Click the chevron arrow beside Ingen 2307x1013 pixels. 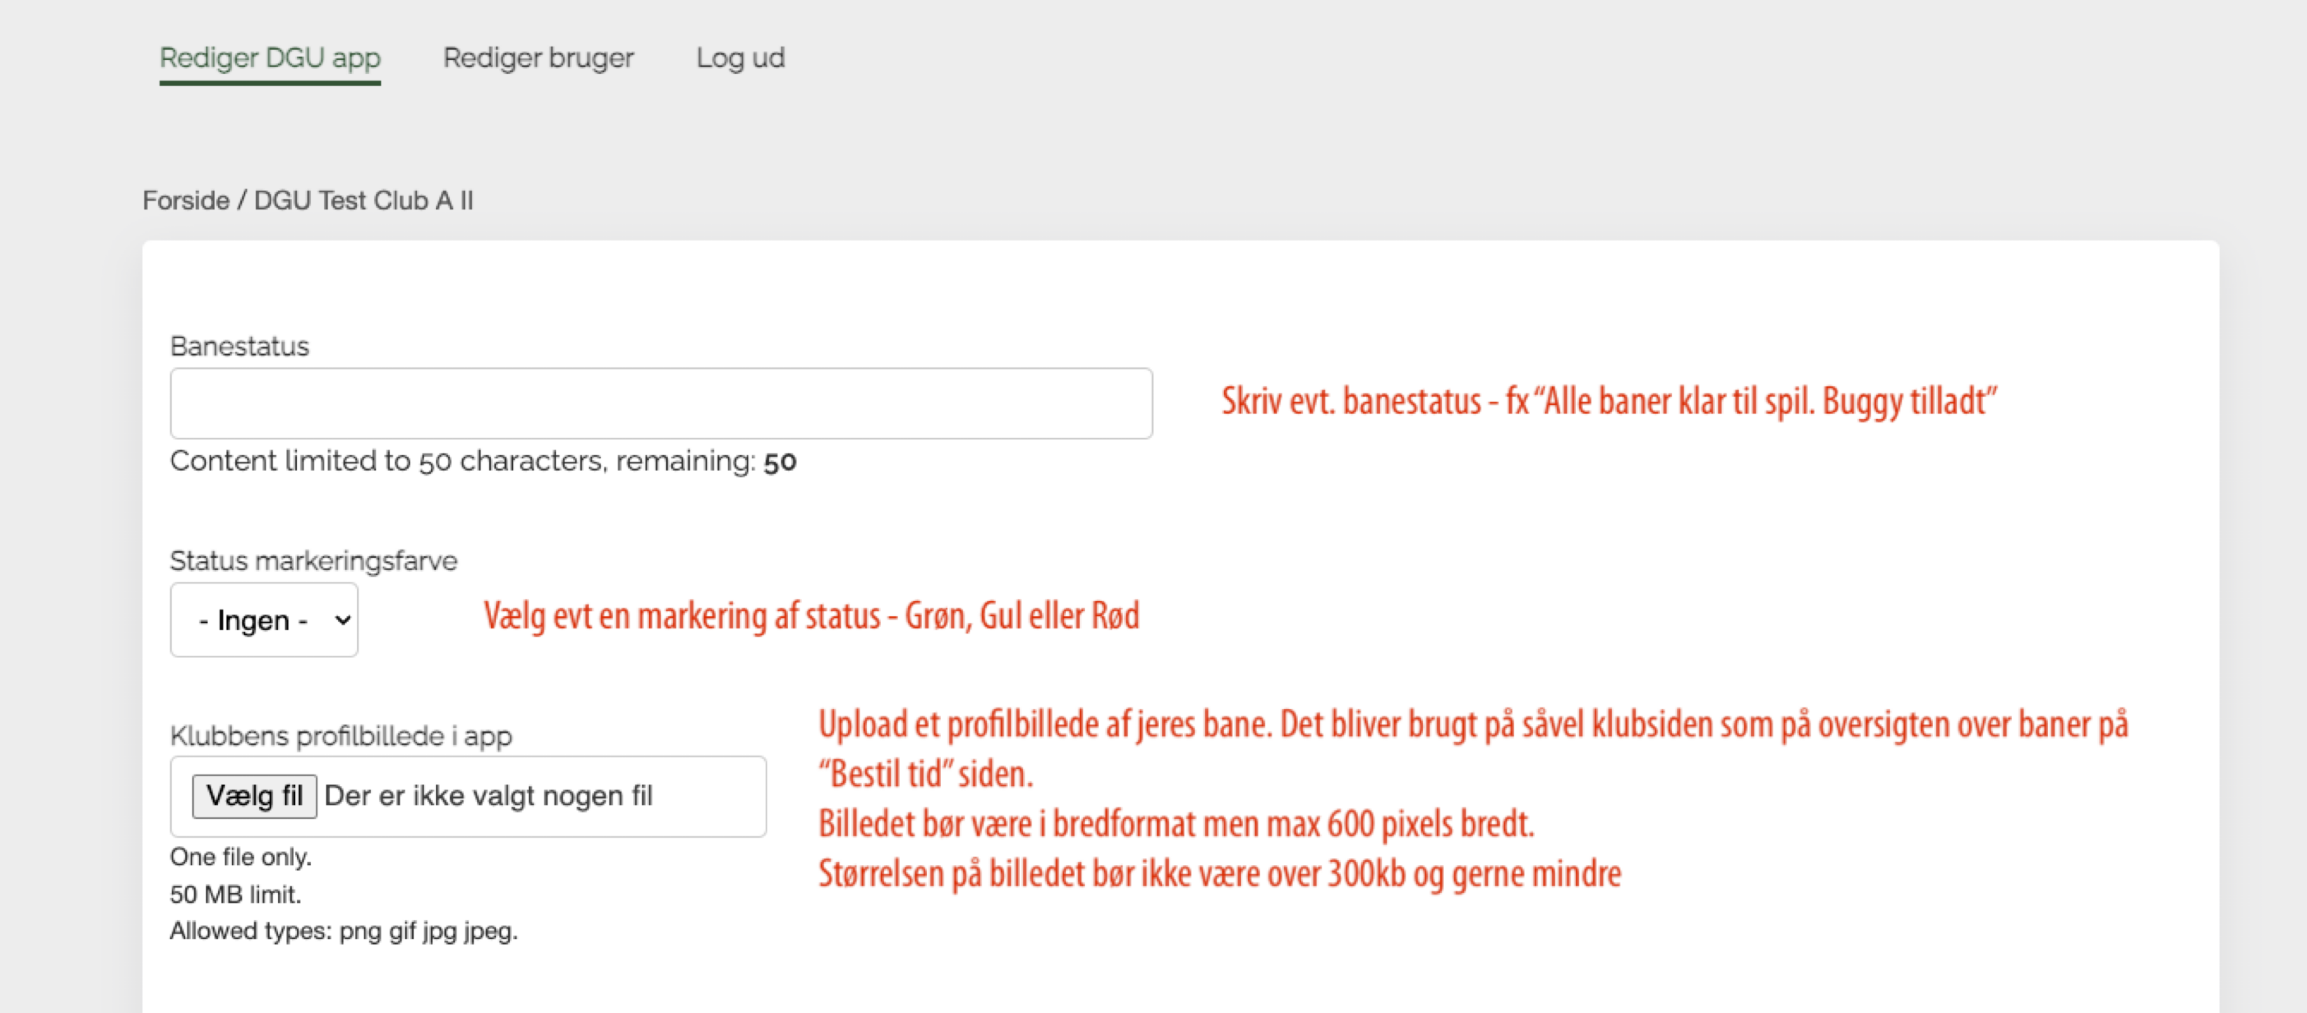(x=342, y=620)
